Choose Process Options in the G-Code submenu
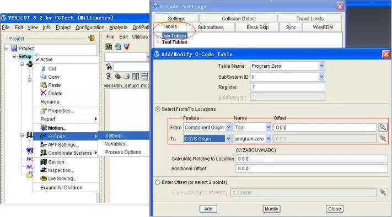Viewport: 392px width, 217px height. [125, 152]
